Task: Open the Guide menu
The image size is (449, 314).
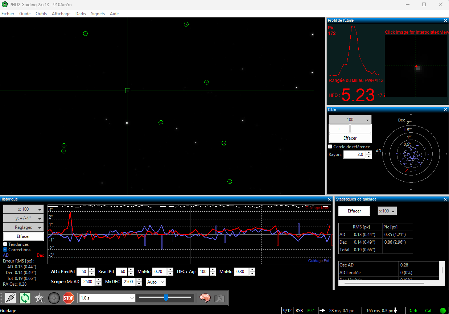Action: click(25, 14)
